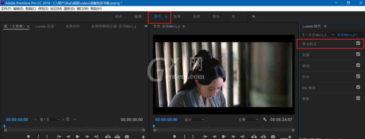Mark Out point in Program monitor
Viewport: 365px width, 139px height.
pos(193,137)
